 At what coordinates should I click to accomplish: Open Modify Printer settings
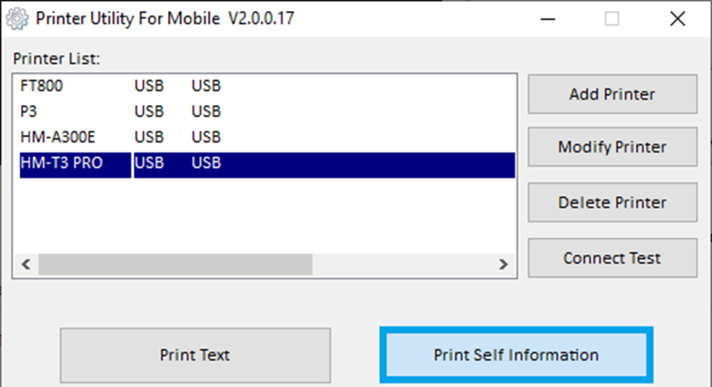[612, 147]
